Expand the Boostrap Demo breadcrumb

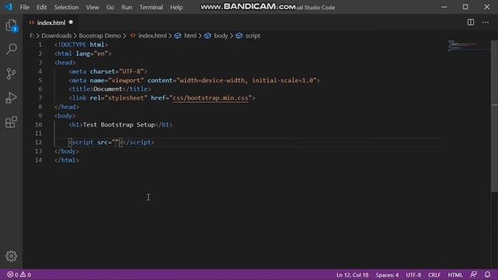point(100,36)
